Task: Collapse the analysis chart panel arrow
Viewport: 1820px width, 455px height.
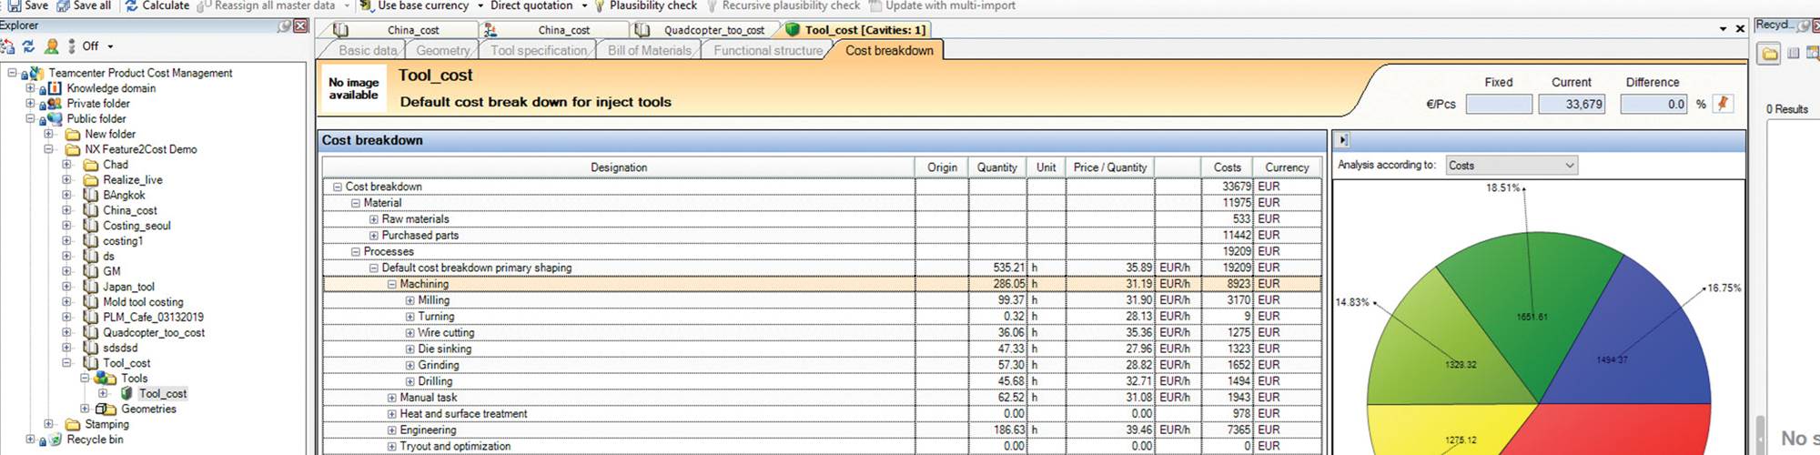Action: 1343,140
